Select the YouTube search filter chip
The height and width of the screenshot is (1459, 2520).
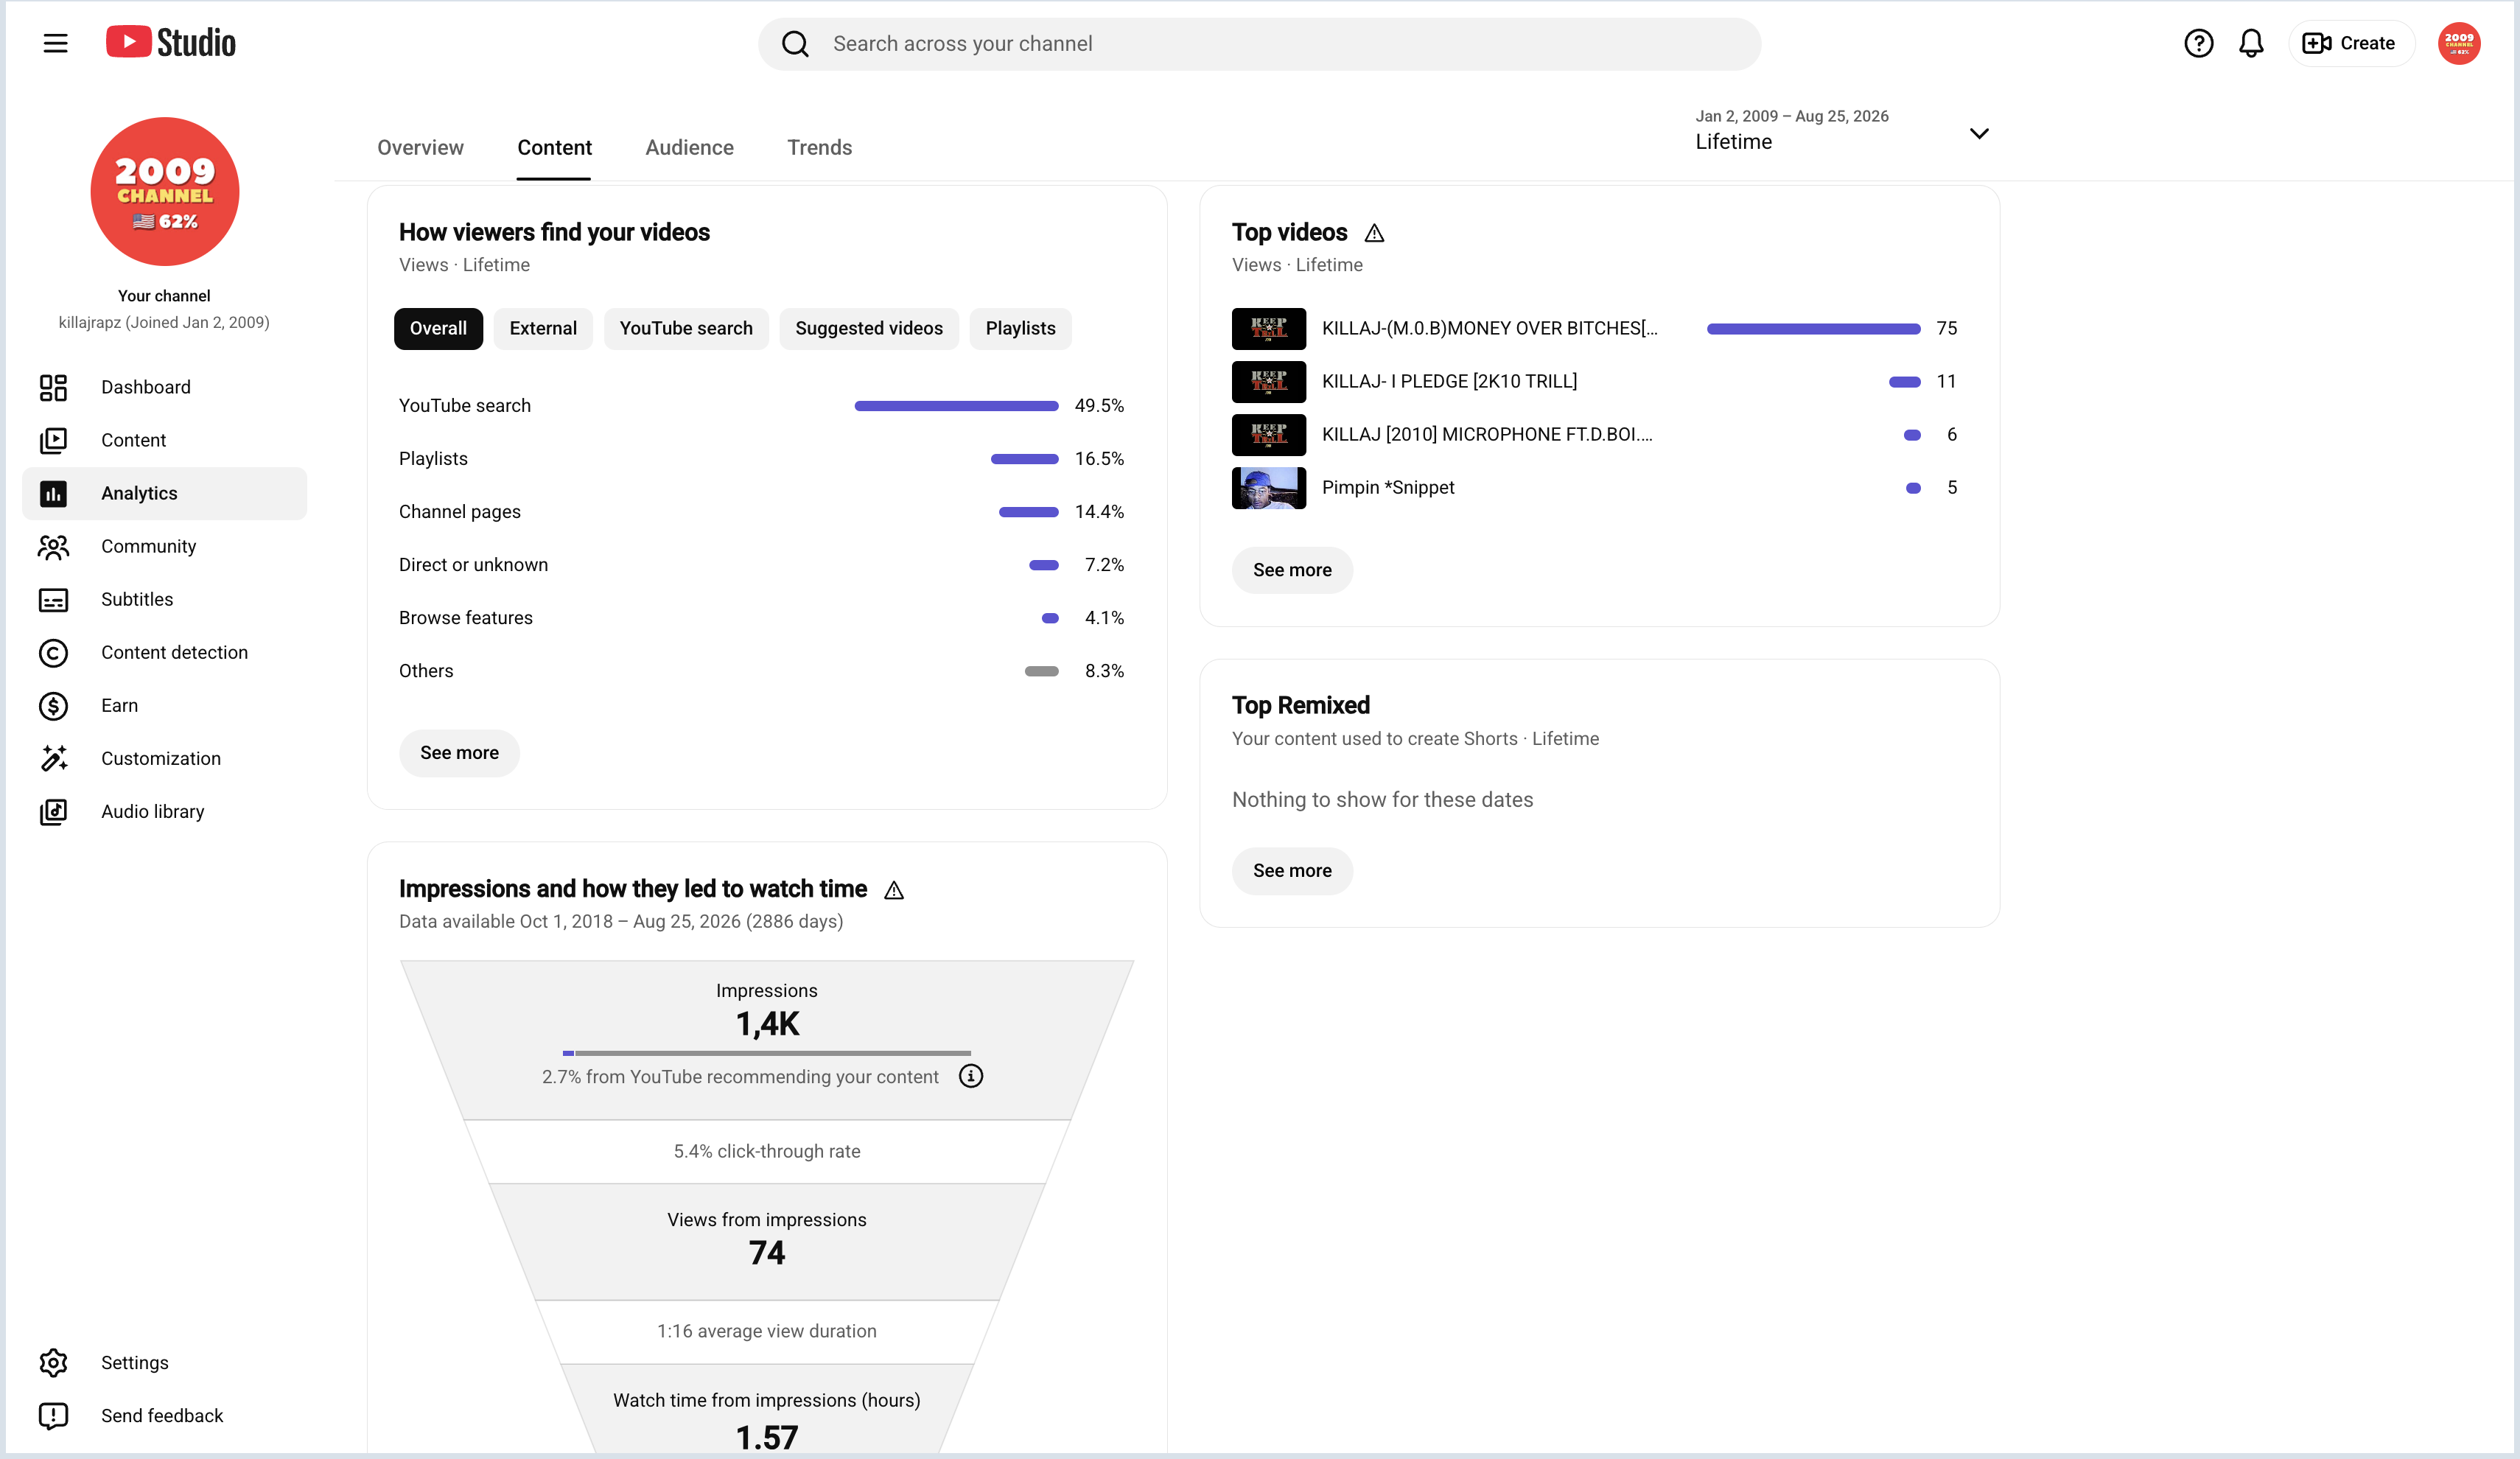pyautogui.click(x=686, y=328)
